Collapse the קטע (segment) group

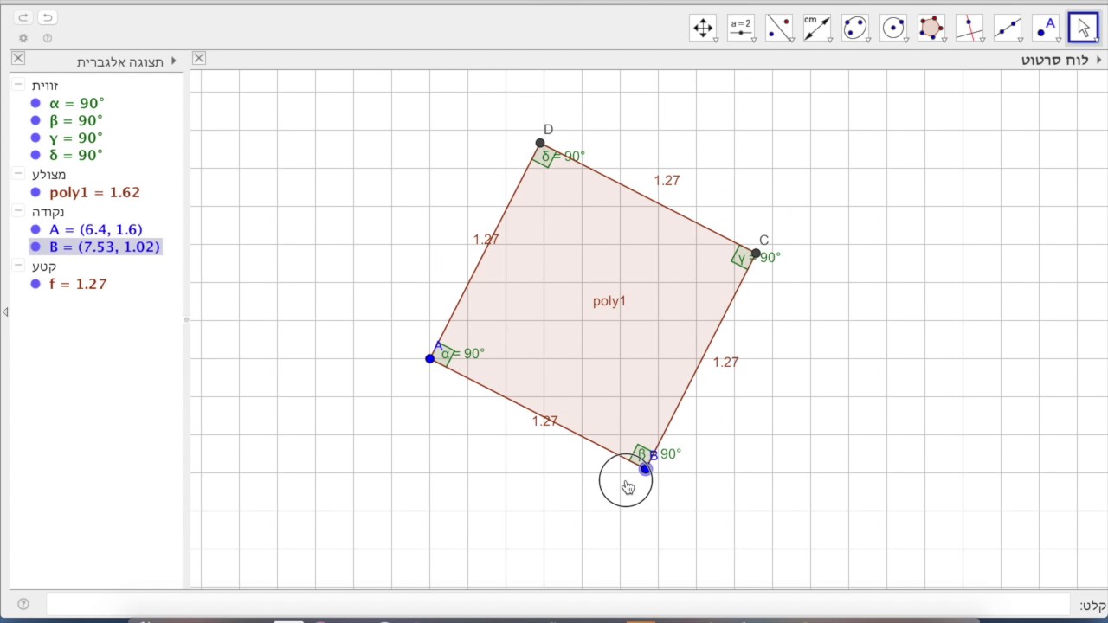tap(18, 267)
